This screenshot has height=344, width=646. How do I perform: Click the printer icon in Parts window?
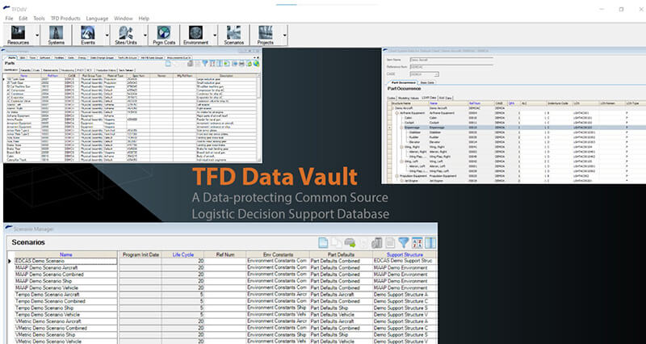point(241,64)
